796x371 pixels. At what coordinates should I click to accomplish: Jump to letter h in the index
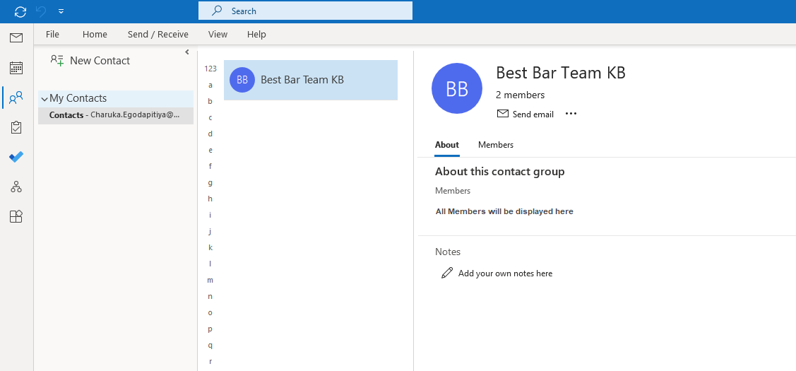tap(210, 199)
